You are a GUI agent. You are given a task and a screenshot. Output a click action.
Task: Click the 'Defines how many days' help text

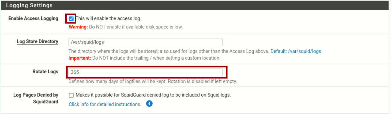tap(153, 81)
